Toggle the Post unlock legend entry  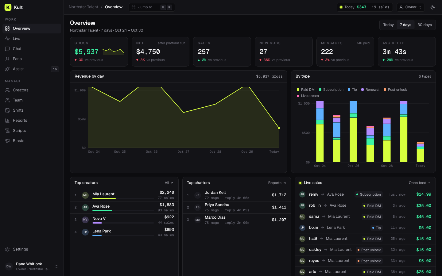tap(395, 90)
